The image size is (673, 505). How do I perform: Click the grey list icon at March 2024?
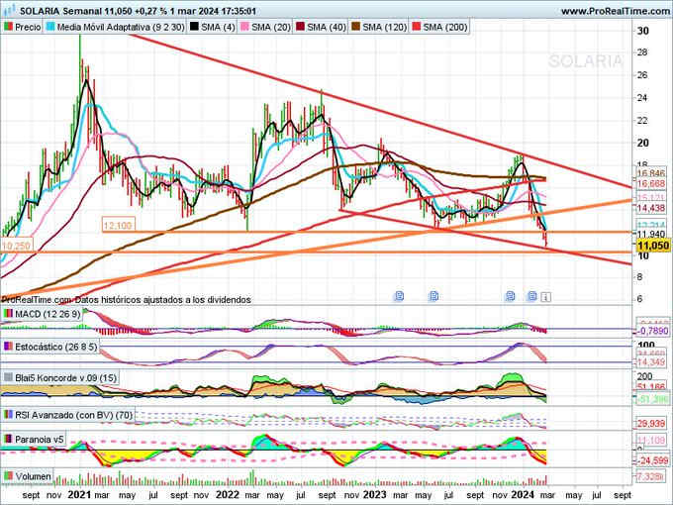click(545, 297)
